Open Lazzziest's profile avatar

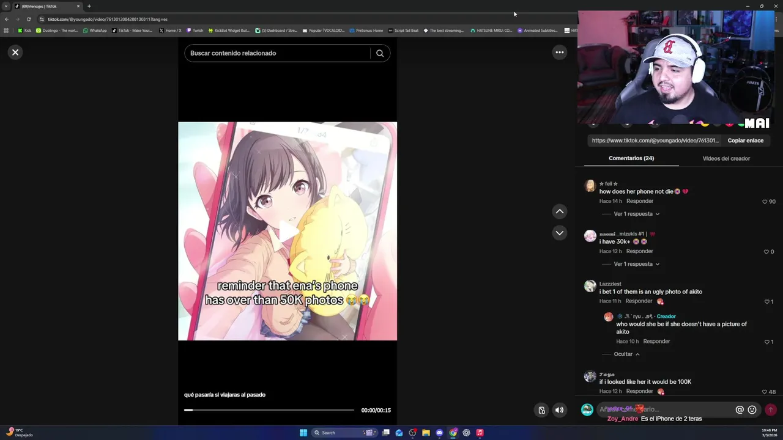coord(590,287)
